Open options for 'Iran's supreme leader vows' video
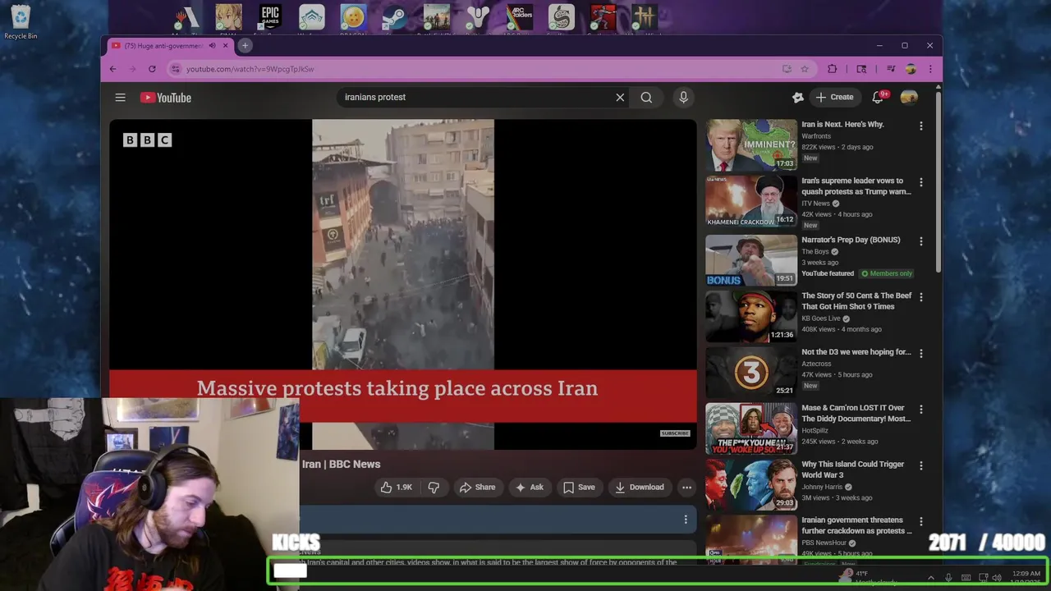 coord(920,182)
